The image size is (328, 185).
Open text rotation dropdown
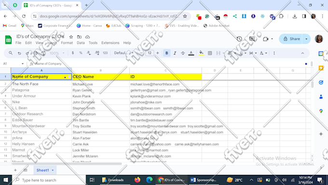point(263,53)
